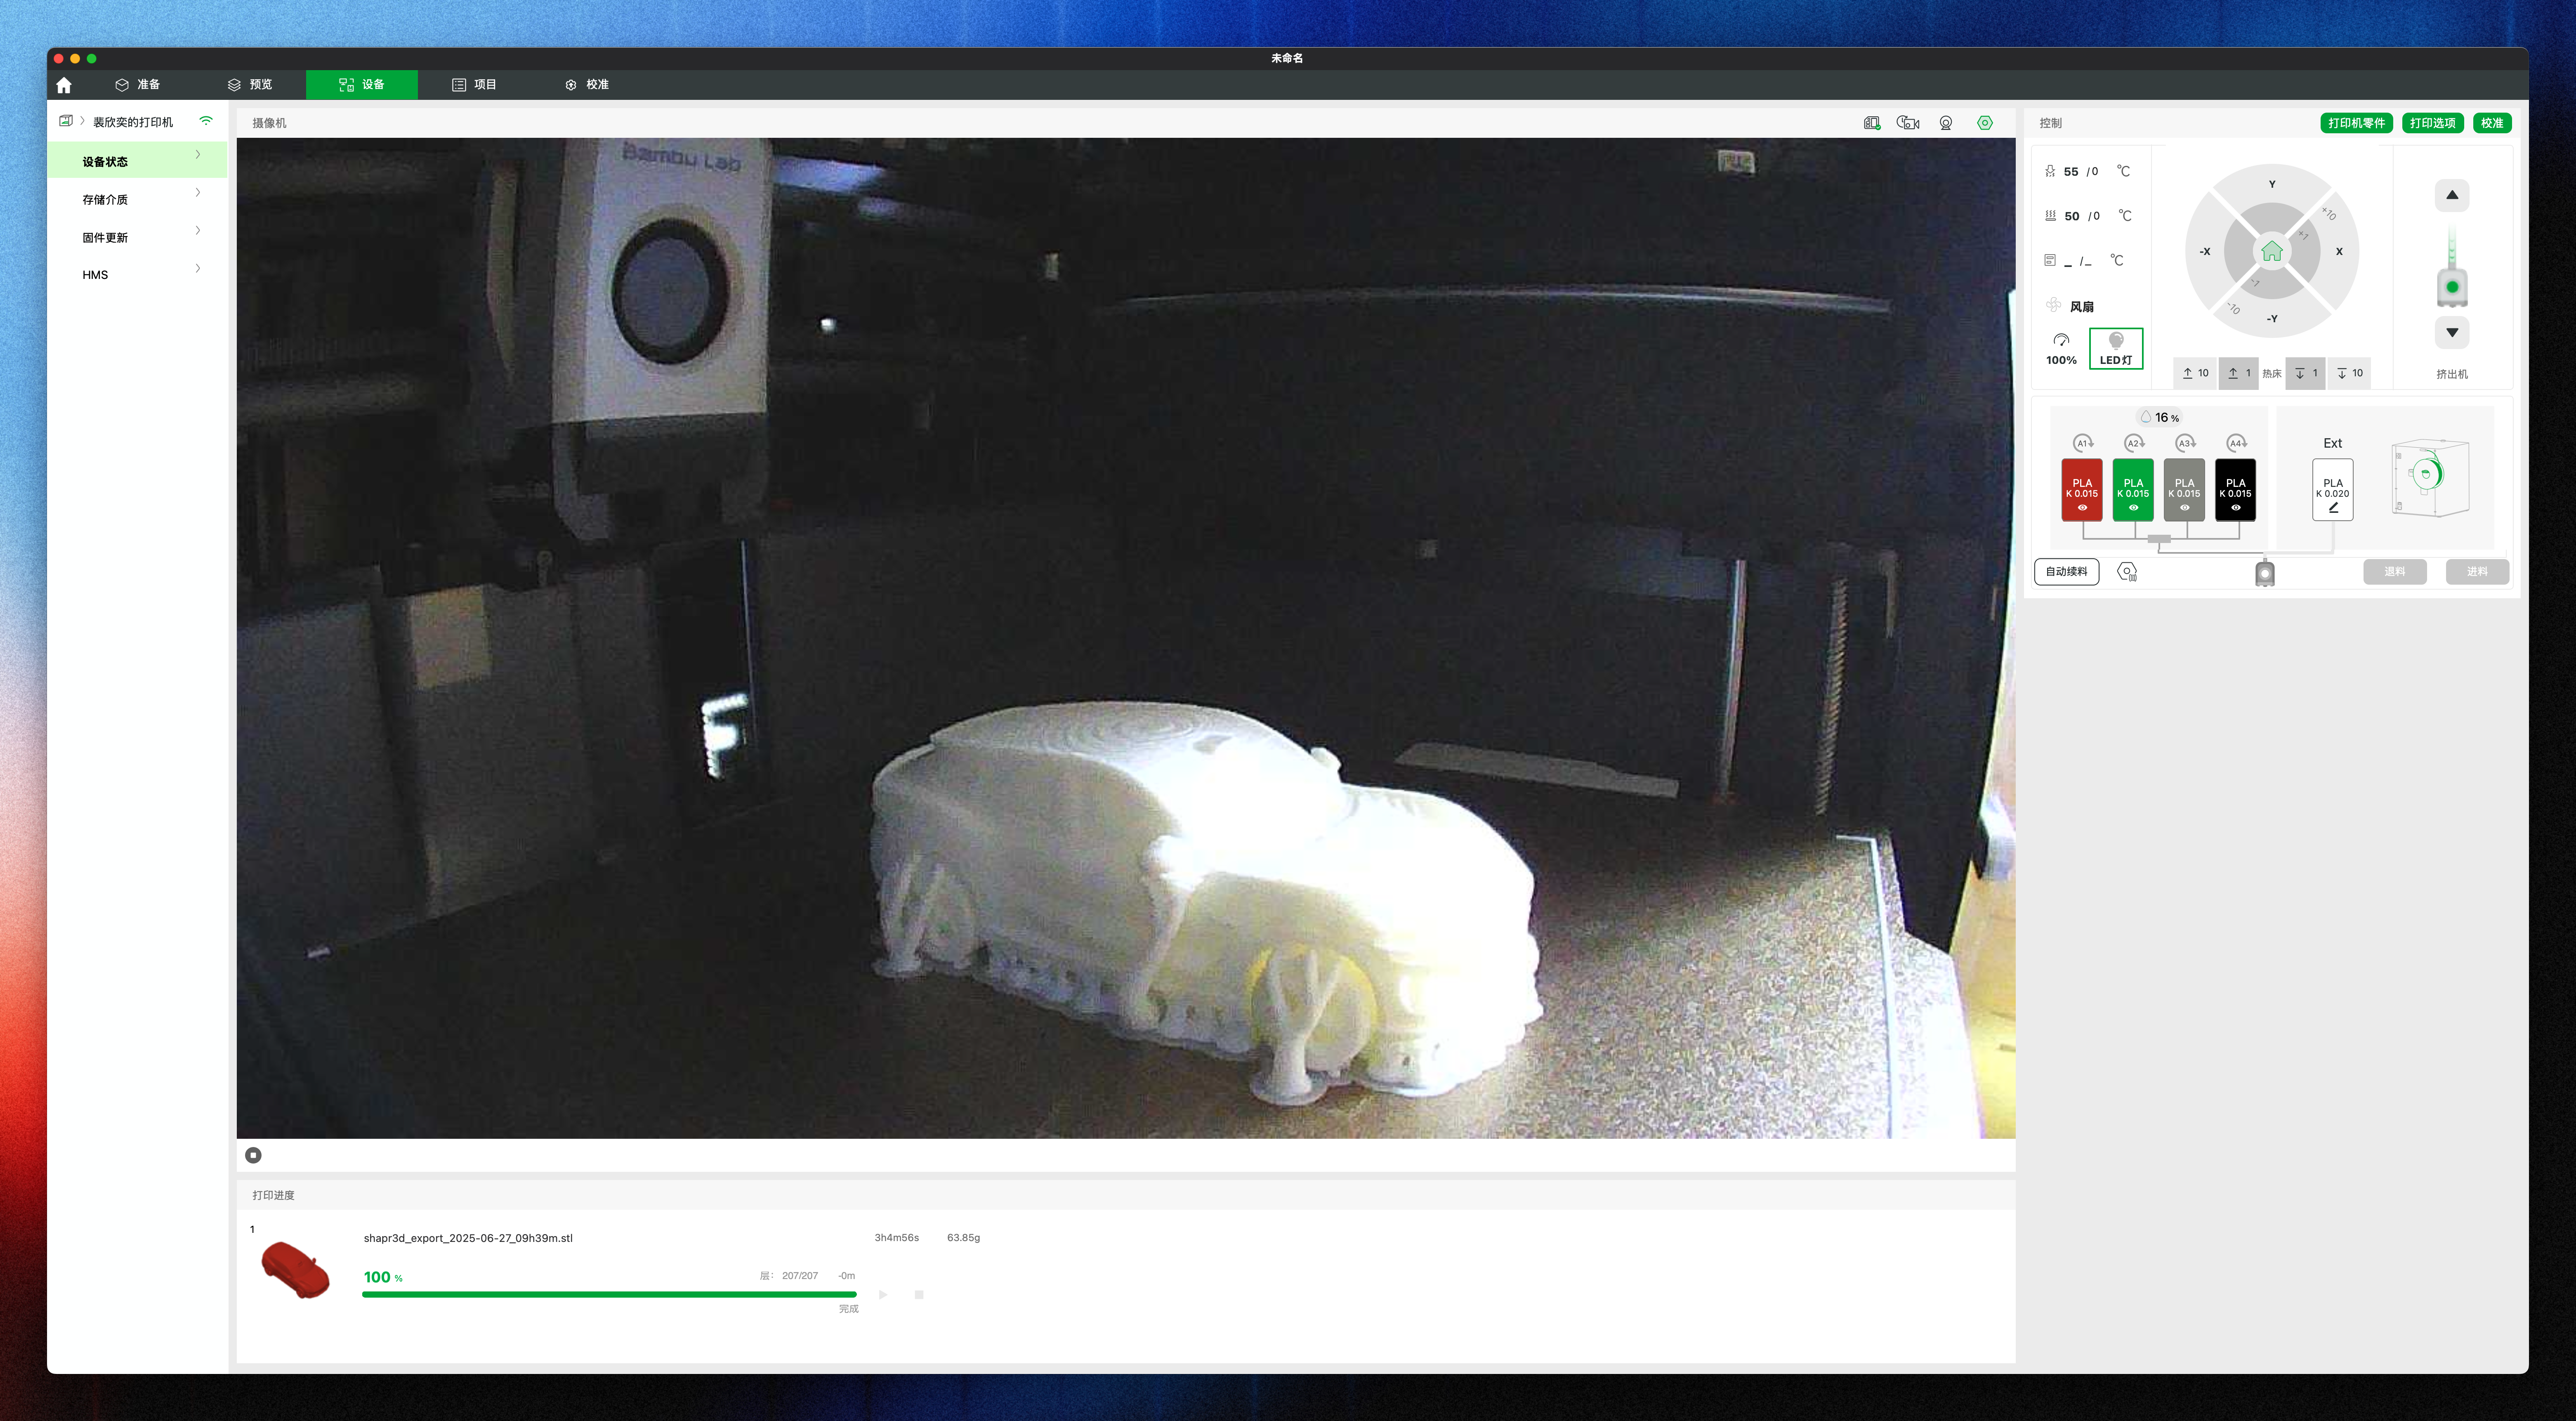Expand the 固件更新 sidebar entry chevron
The width and height of the screenshot is (2576, 1421).
198,231
